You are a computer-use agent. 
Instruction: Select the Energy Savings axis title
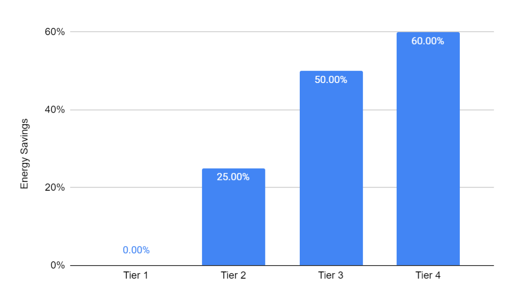coord(25,154)
